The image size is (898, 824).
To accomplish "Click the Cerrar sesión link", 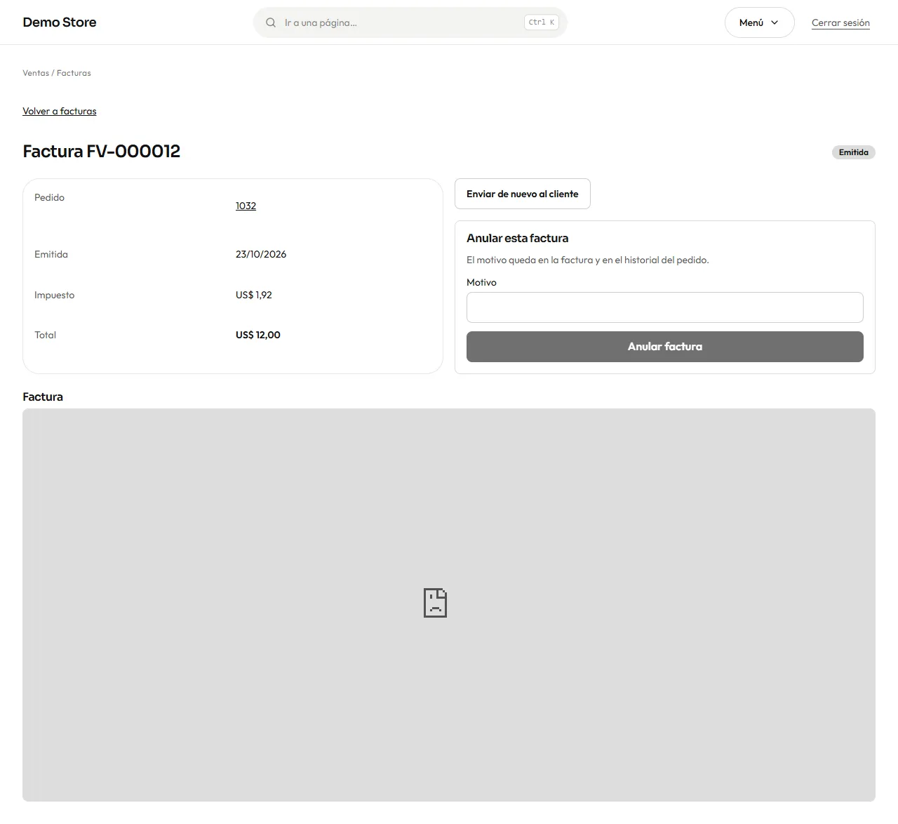I will point(840,22).
